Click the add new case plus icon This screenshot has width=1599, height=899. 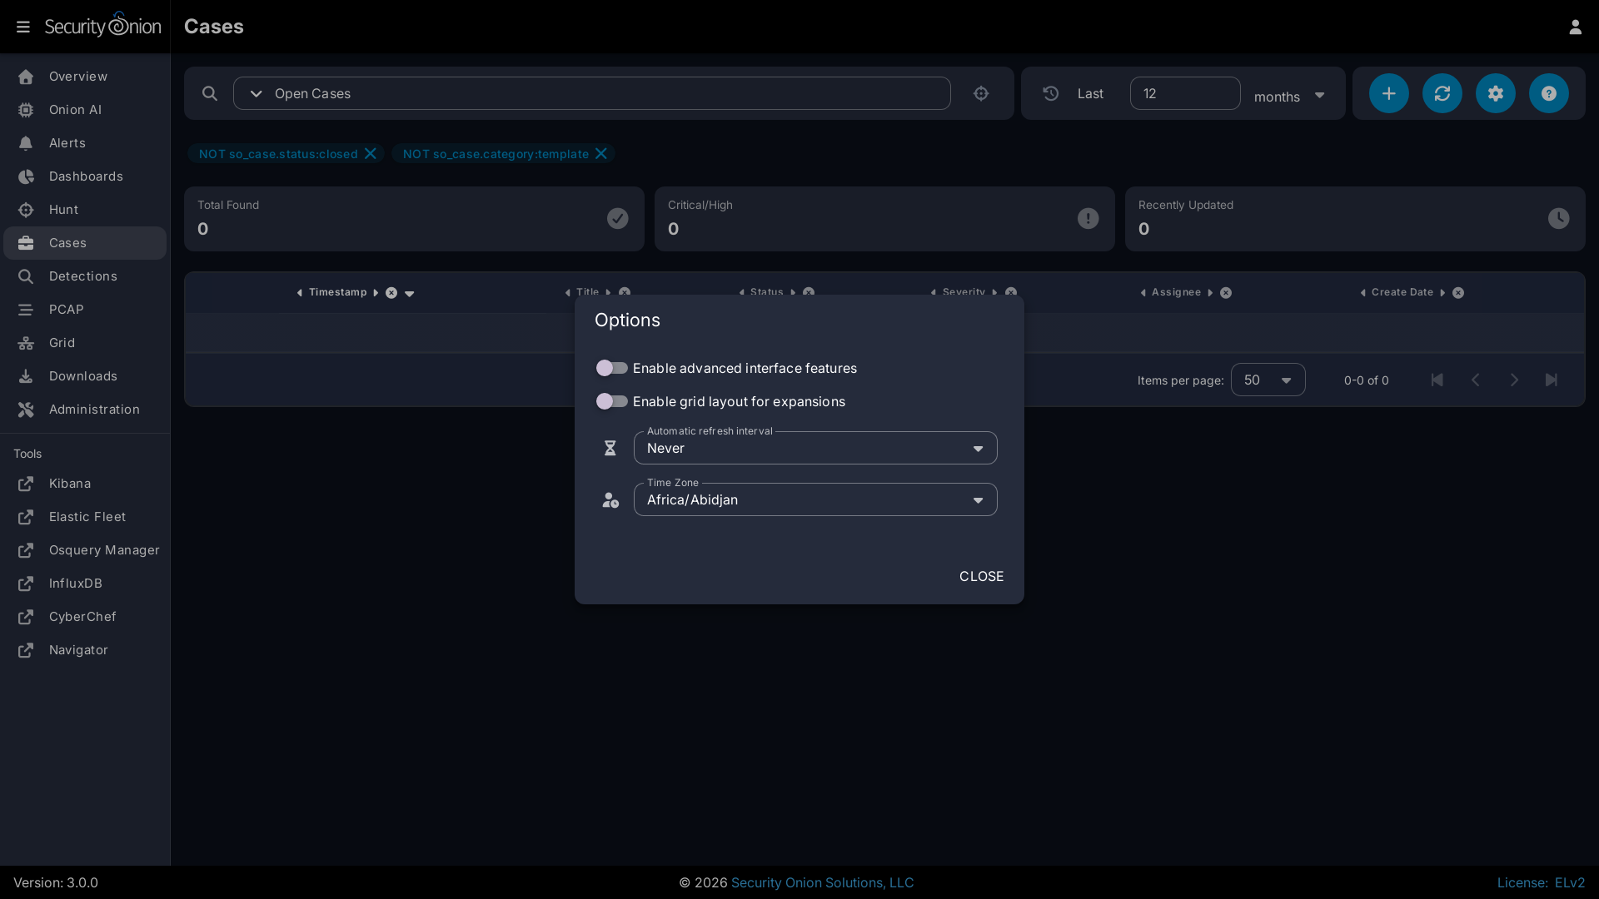click(1388, 93)
